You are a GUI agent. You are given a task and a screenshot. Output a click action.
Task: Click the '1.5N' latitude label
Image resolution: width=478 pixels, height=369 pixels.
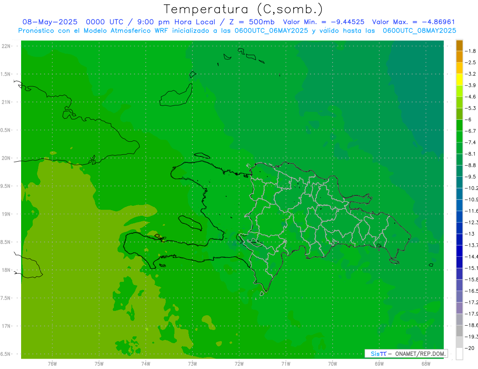point(5,74)
